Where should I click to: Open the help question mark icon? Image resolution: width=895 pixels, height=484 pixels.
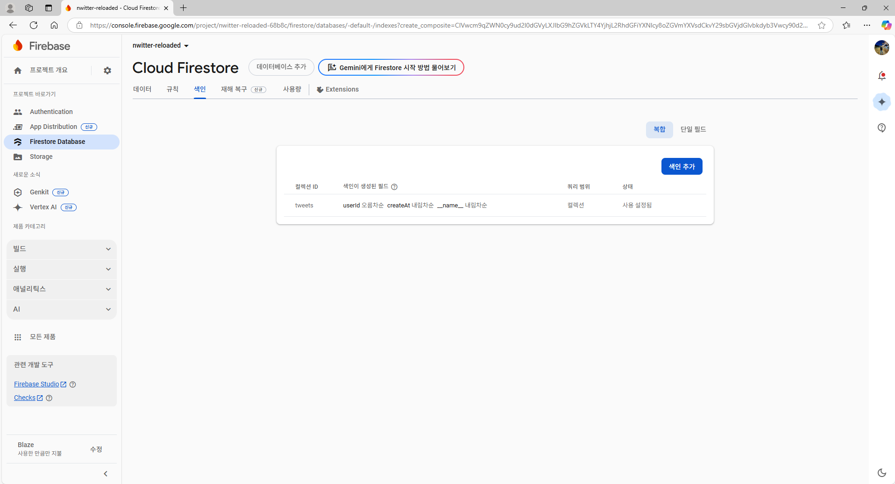point(881,128)
